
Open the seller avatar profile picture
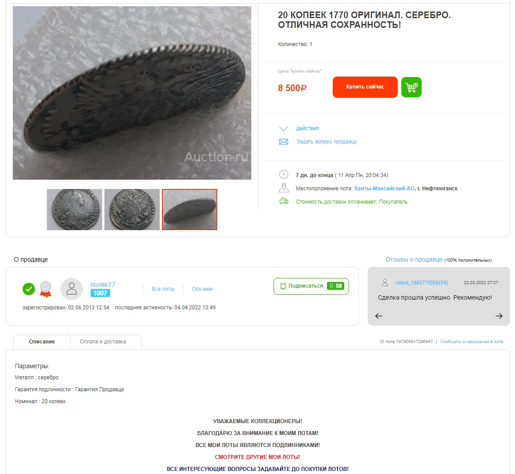point(72,289)
